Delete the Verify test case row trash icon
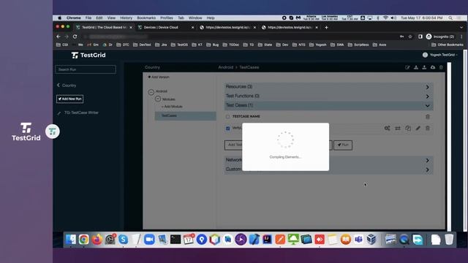 coord(428,129)
